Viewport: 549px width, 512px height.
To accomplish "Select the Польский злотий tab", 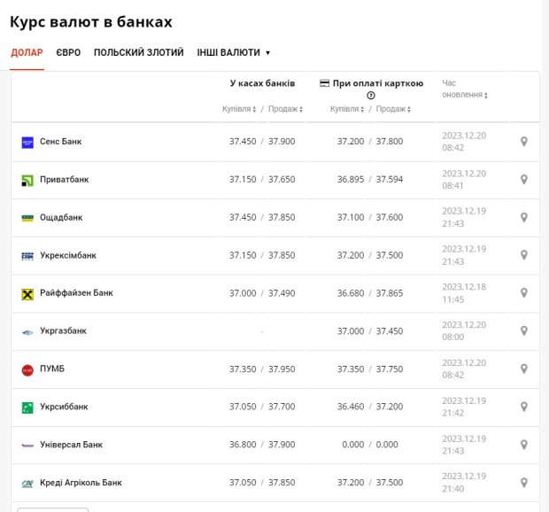I will point(138,53).
